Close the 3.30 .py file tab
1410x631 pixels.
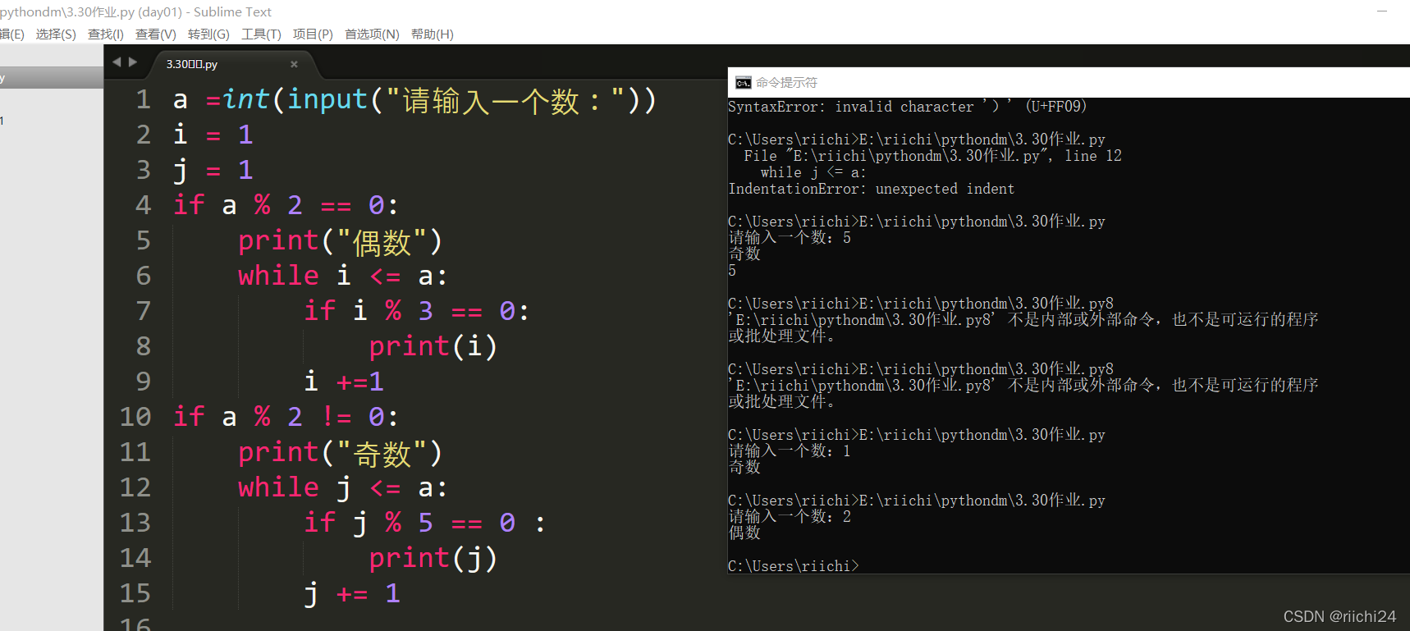(294, 64)
